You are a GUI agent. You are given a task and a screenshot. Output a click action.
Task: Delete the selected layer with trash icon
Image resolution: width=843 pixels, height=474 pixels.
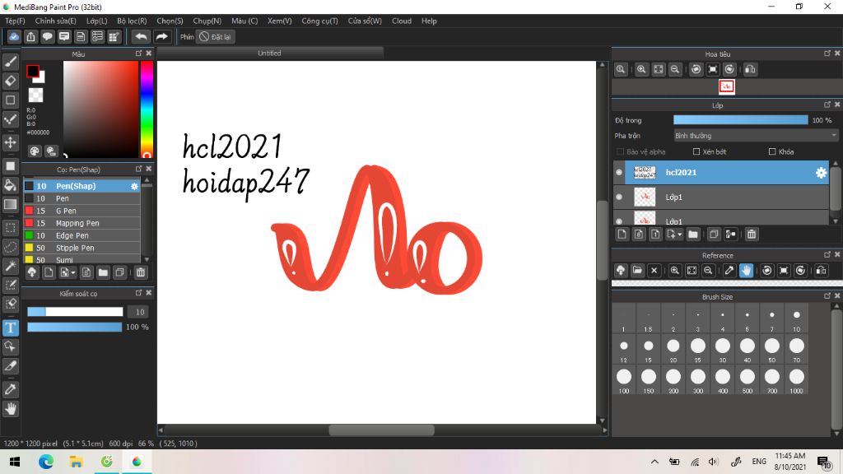click(x=751, y=235)
